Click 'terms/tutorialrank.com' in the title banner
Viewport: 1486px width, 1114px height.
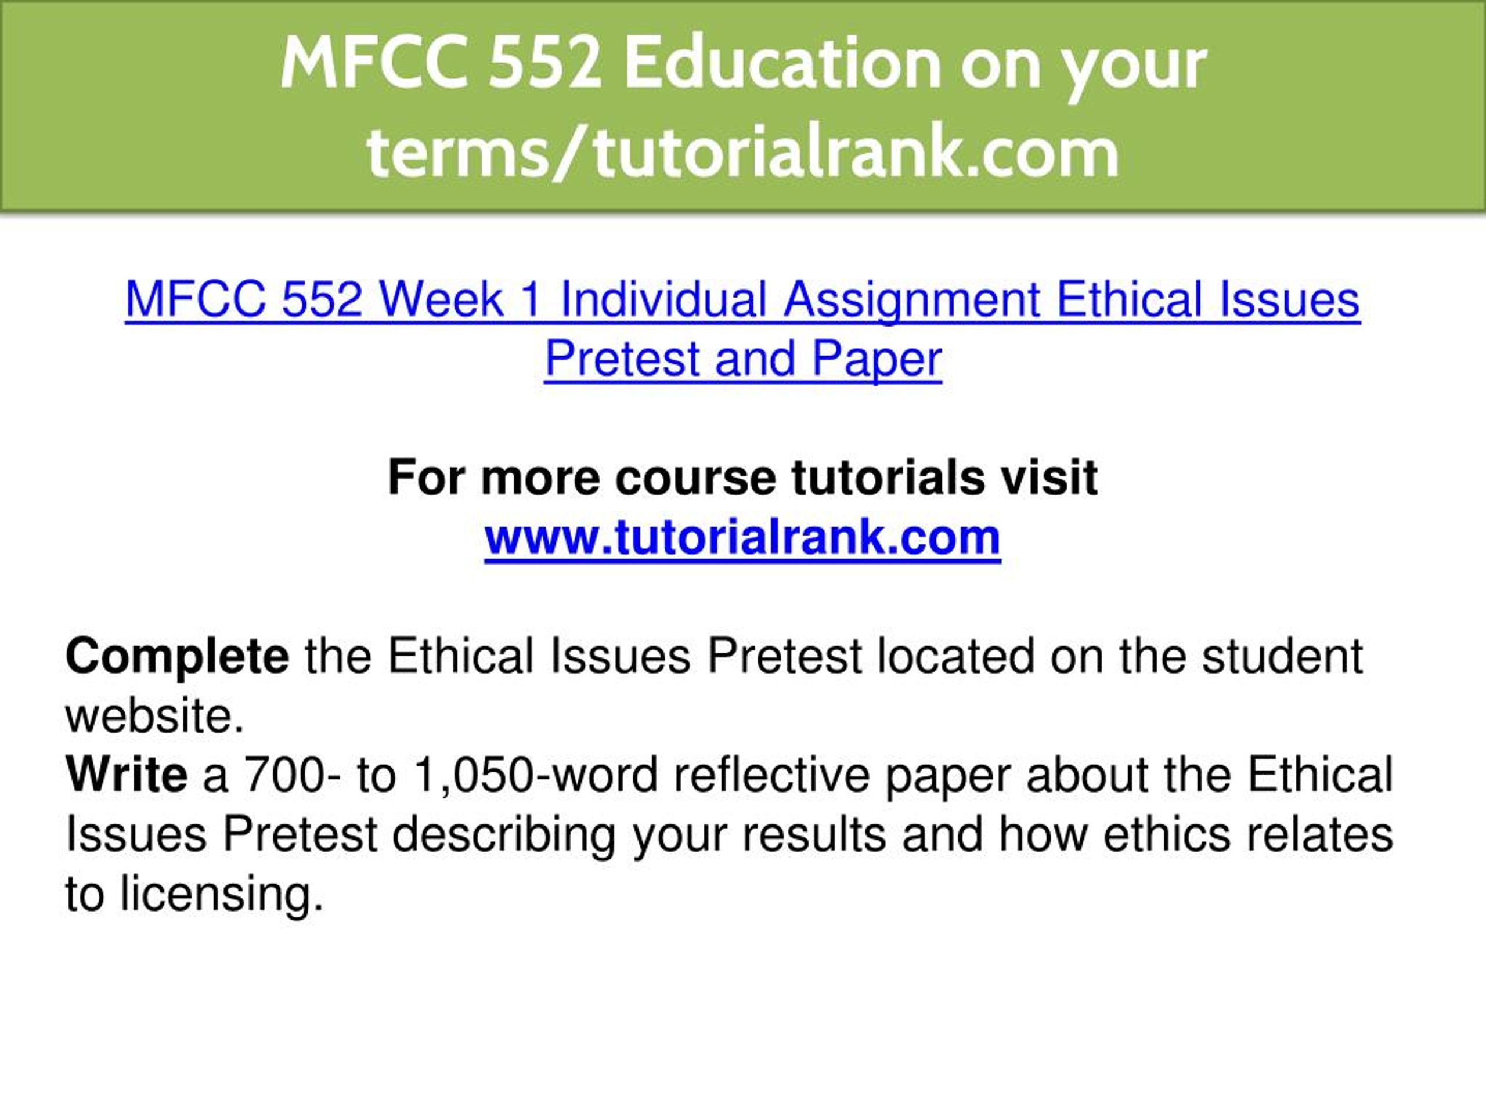point(743,153)
